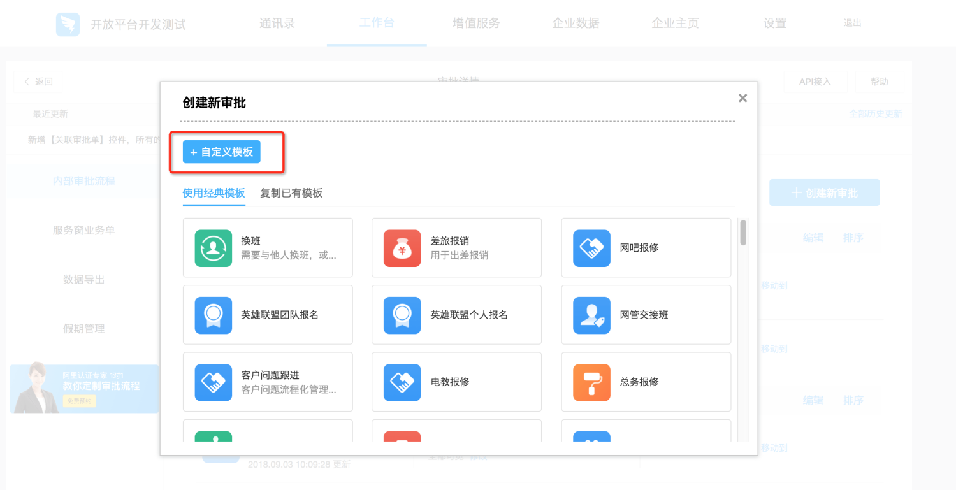Image resolution: width=956 pixels, height=490 pixels.
Task: Select the 网管交接班 person icon
Action: (591, 315)
